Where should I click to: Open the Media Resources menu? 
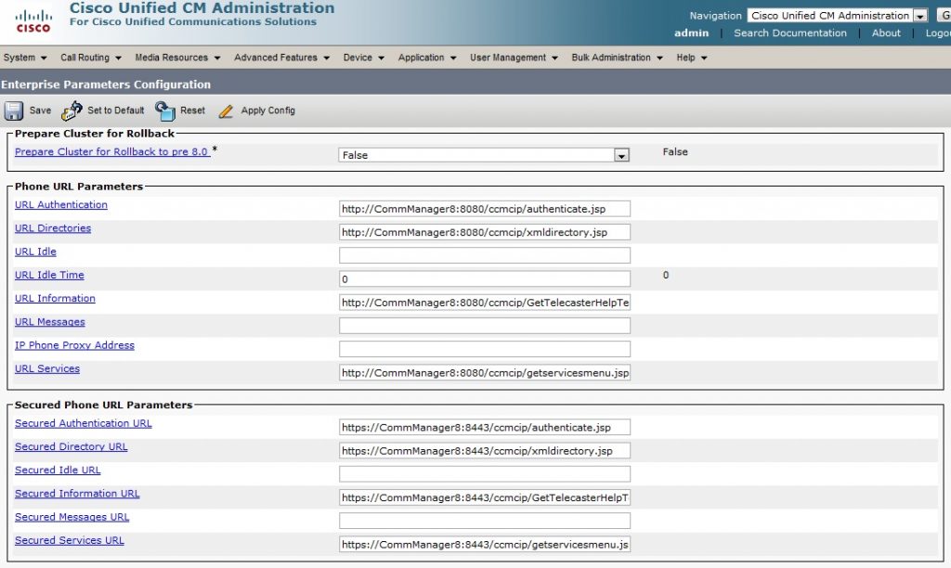pos(177,58)
